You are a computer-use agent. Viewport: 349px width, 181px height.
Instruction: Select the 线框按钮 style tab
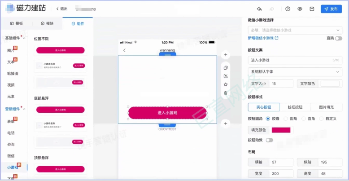tap(295, 107)
